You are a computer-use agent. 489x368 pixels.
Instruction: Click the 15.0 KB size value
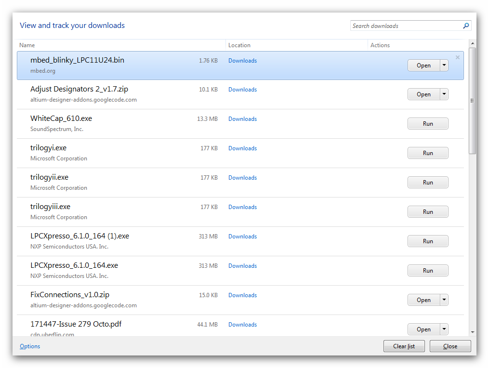(x=208, y=295)
